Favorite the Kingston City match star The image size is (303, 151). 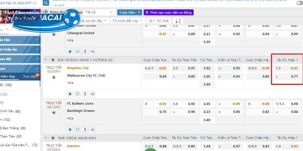click(54, 77)
